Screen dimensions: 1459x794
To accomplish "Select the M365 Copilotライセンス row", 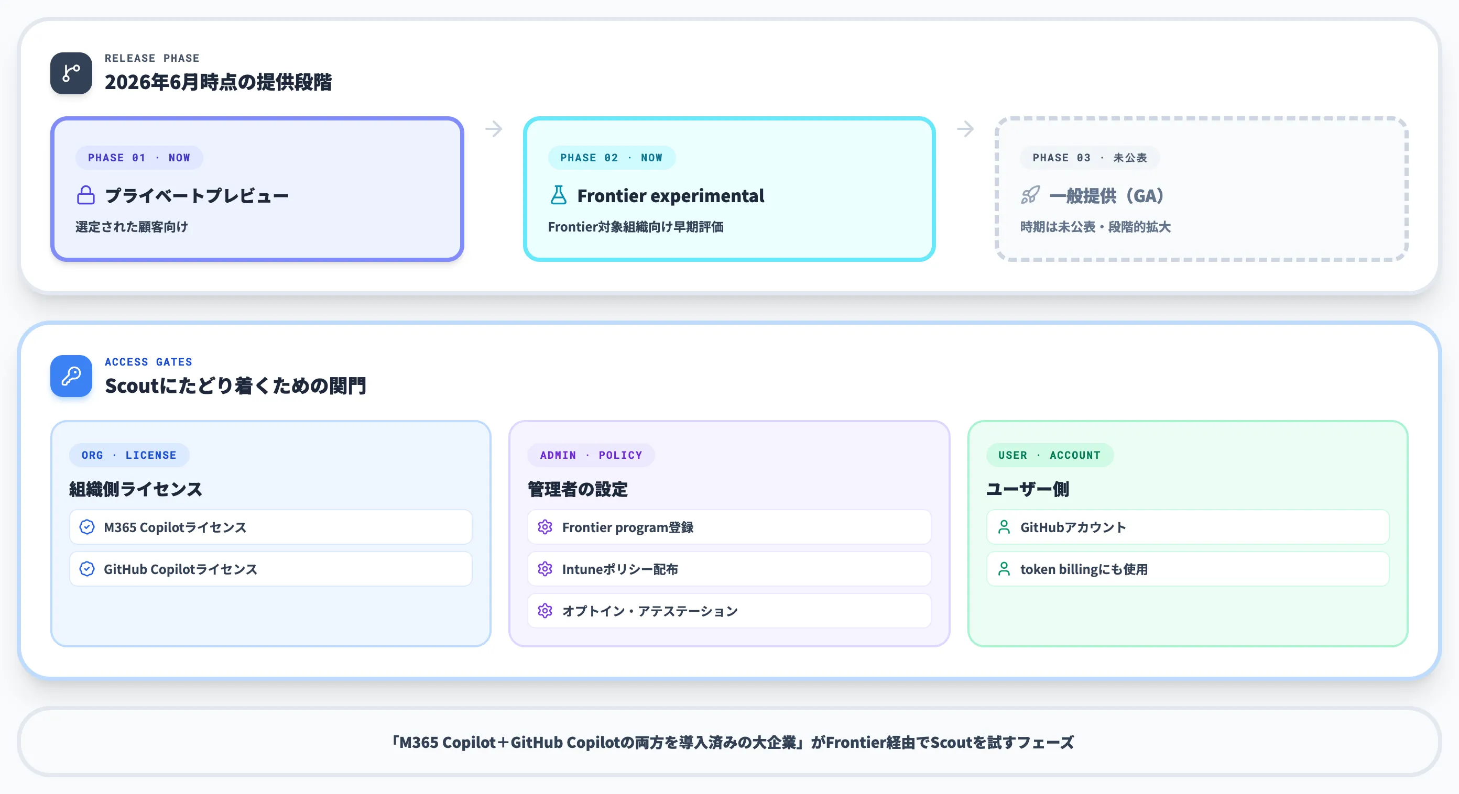I will pyautogui.click(x=270, y=527).
